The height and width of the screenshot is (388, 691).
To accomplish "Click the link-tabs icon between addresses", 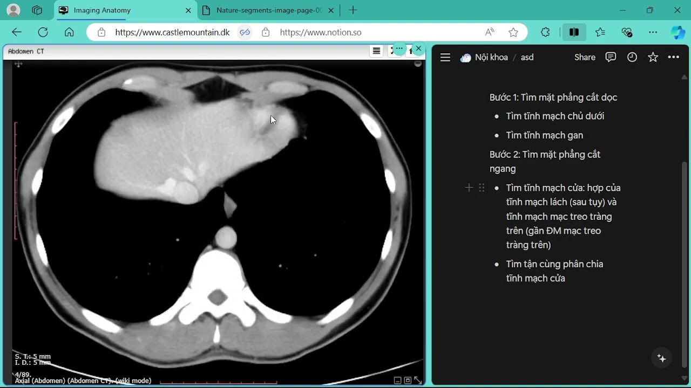I will click(245, 32).
